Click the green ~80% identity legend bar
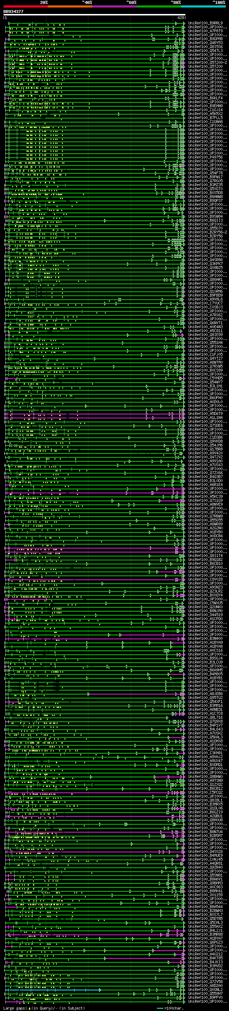Viewport: 229px width, 1011px height. tap(159, 7)
